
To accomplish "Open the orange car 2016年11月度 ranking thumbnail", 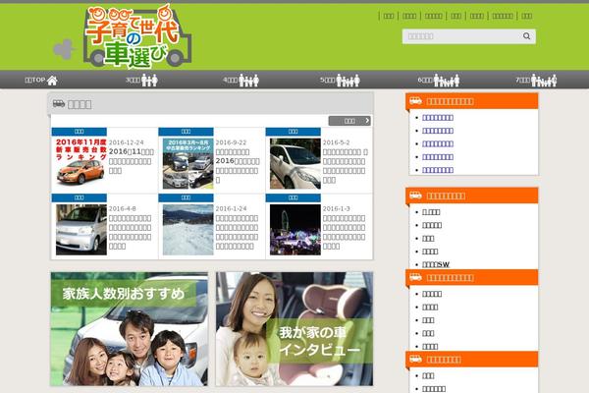I will coord(80,162).
